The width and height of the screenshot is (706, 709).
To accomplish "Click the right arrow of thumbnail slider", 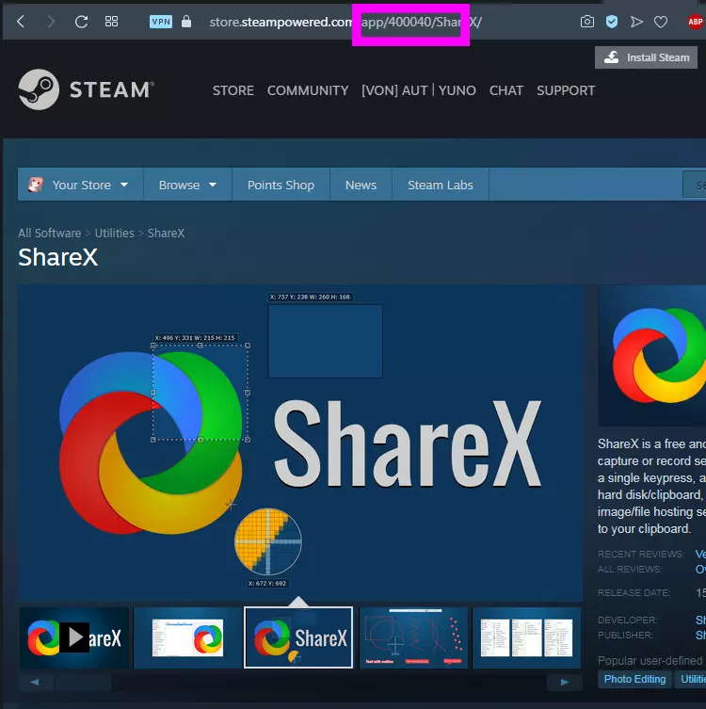I will (x=565, y=682).
